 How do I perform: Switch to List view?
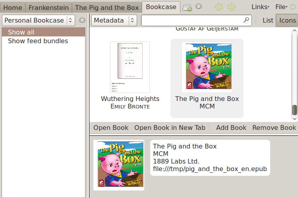coord(268,20)
